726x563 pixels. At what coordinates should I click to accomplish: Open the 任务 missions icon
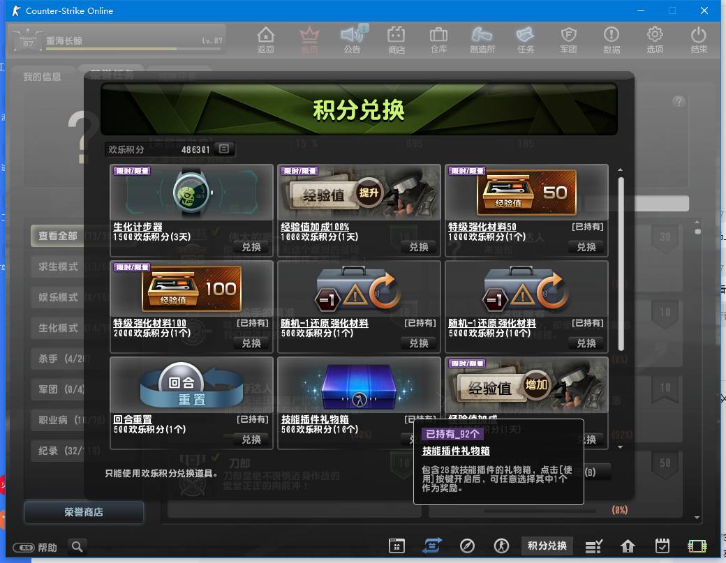(526, 40)
